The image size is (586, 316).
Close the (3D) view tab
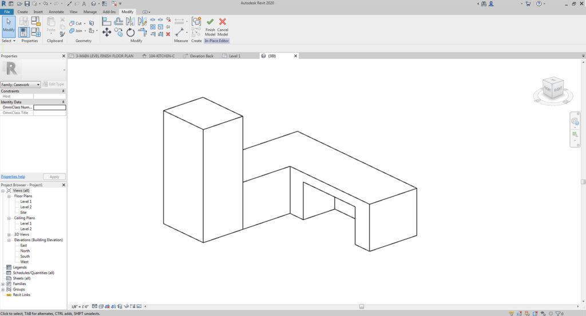point(295,56)
